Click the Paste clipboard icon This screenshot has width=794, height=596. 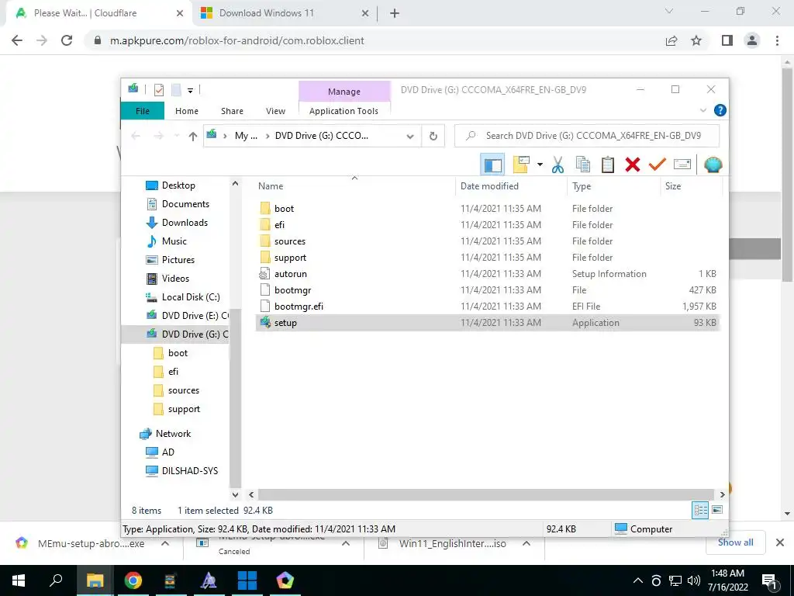(608, 165)
